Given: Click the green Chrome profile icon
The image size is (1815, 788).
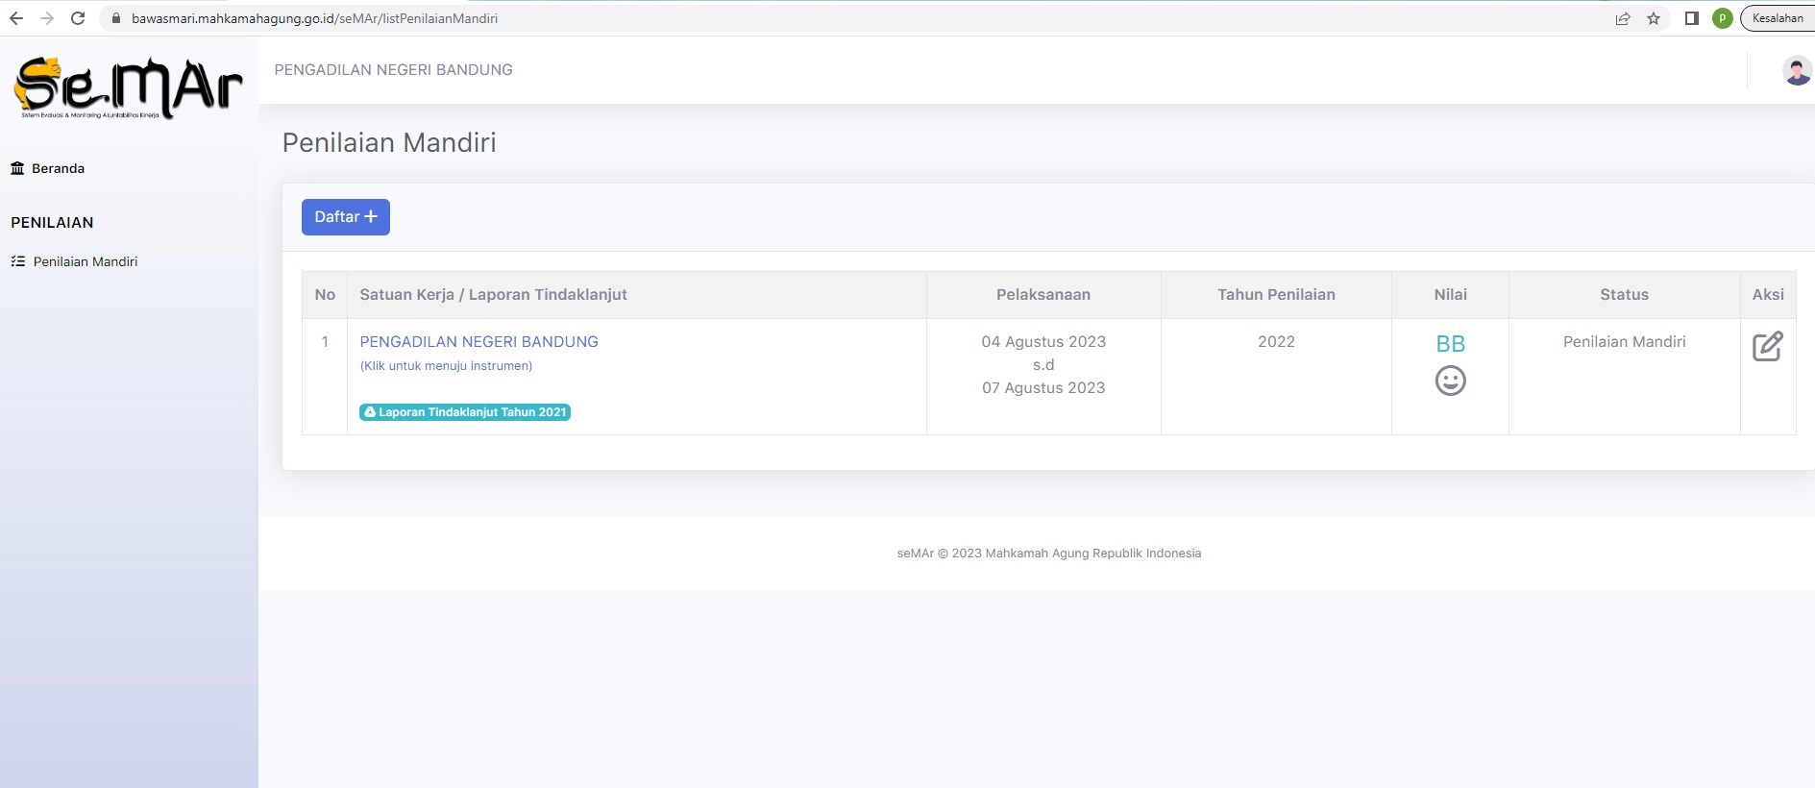Looking at the screenshot, I should pyautogui.click(x=1722, y=18).
